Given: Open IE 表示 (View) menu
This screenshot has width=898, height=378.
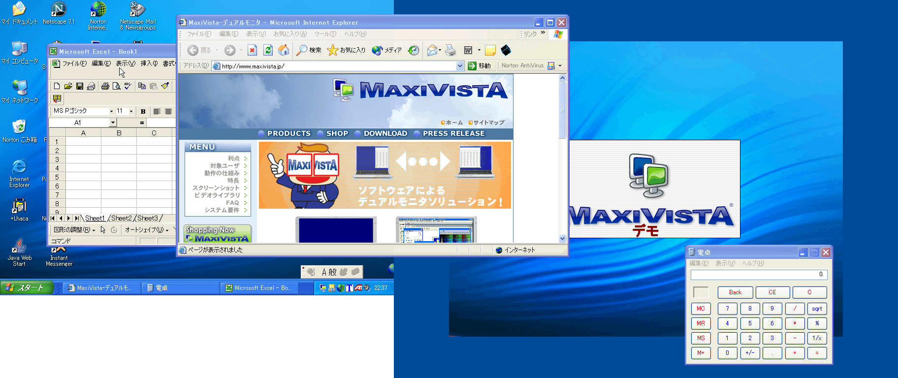Looking at the screenshot, I should (256, 34).
